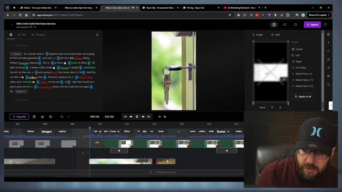Bookmark this page with the star icon
The width and height of the screenshot is (342, 192).
click(230, 15)
